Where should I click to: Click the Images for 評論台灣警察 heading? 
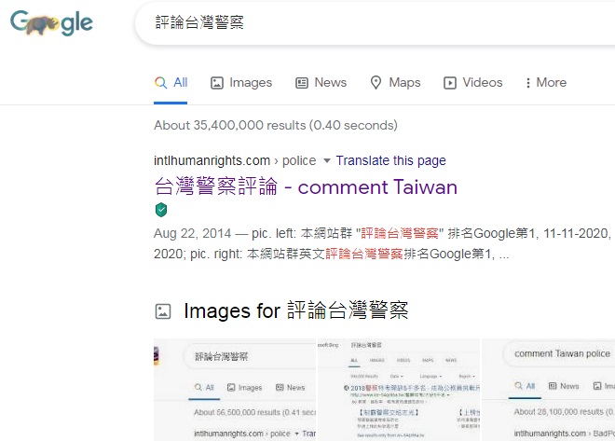[296, 311]
